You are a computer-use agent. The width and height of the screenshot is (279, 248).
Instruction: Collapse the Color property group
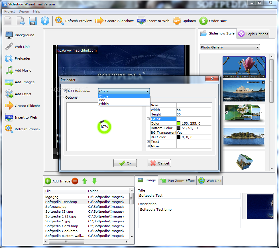148,119
